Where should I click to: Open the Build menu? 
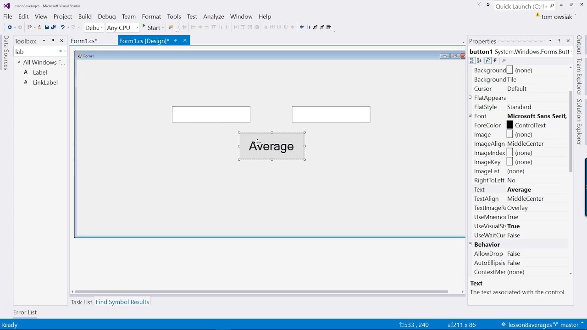coord(85,16)
